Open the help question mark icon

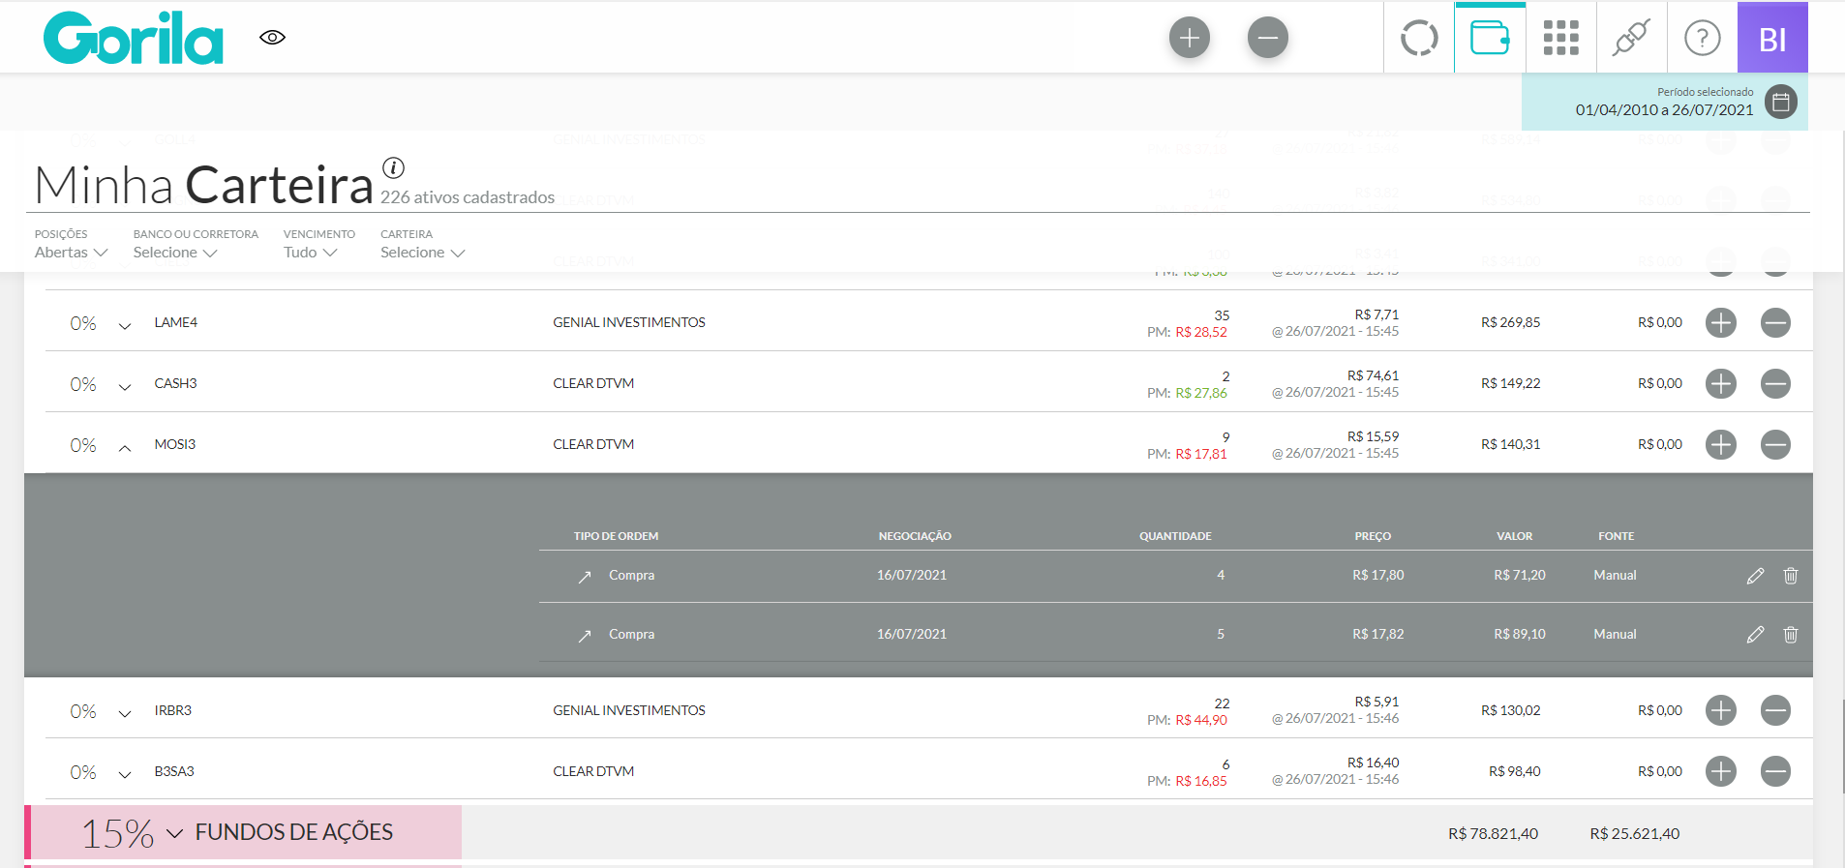(1702, 39)
